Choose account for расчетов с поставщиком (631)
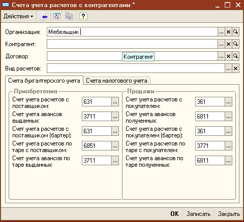This screenshot has width=244, height=222. click(115, 102)
